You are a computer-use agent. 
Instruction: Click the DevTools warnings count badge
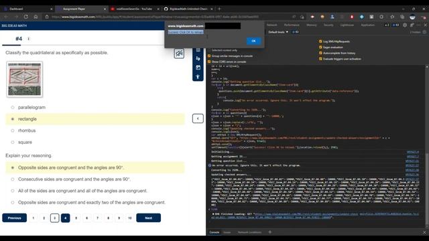[x=387, y=25]
